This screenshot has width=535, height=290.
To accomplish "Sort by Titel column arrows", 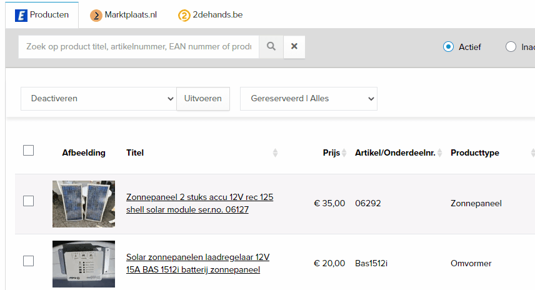I will coord(275,153).
